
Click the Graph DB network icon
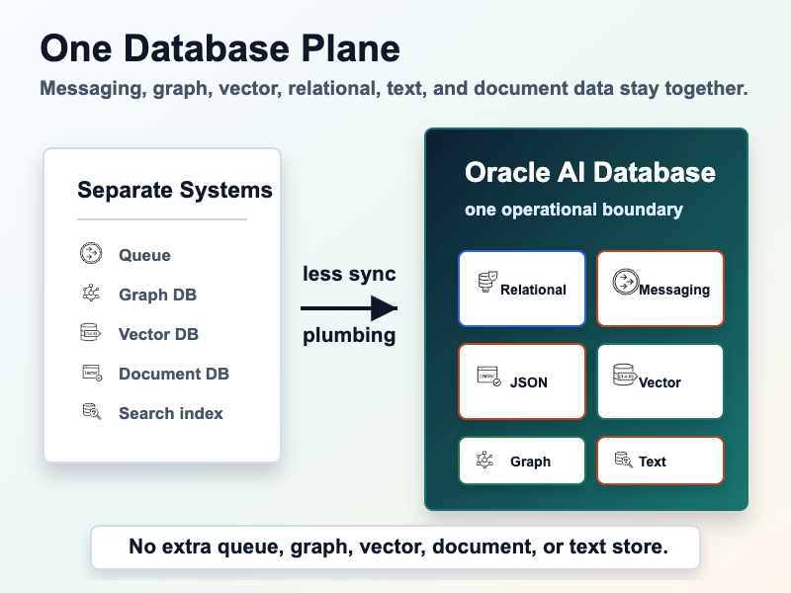coord(91,293)
